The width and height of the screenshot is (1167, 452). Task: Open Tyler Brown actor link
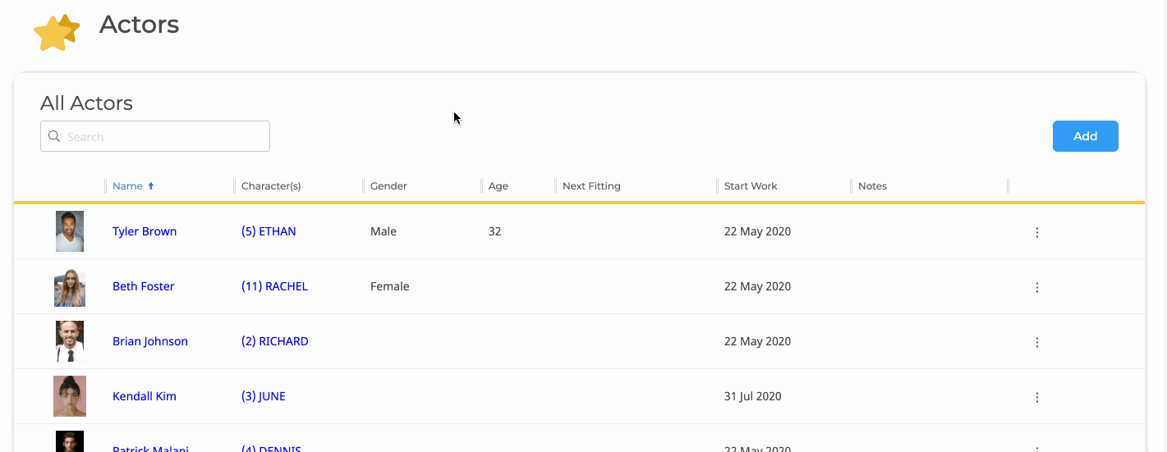145,231
